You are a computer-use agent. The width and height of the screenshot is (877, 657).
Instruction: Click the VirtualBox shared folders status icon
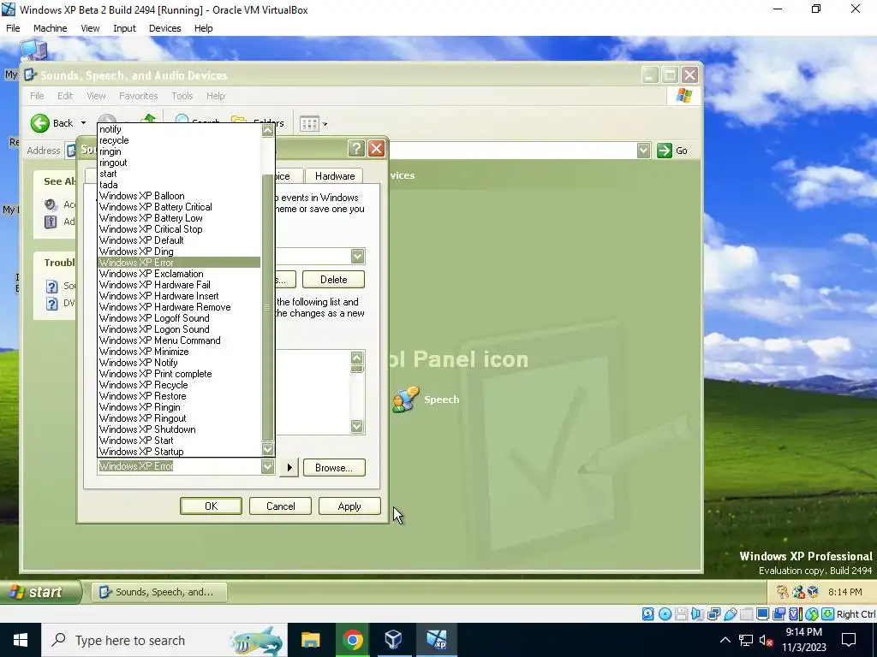tap(746, 614)
